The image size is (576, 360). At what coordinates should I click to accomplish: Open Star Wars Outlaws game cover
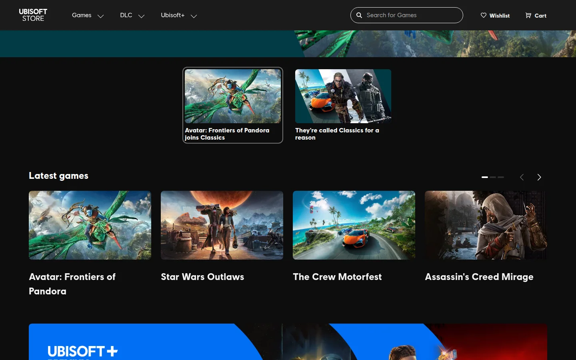pyautogui.click(x=222, y=225)
